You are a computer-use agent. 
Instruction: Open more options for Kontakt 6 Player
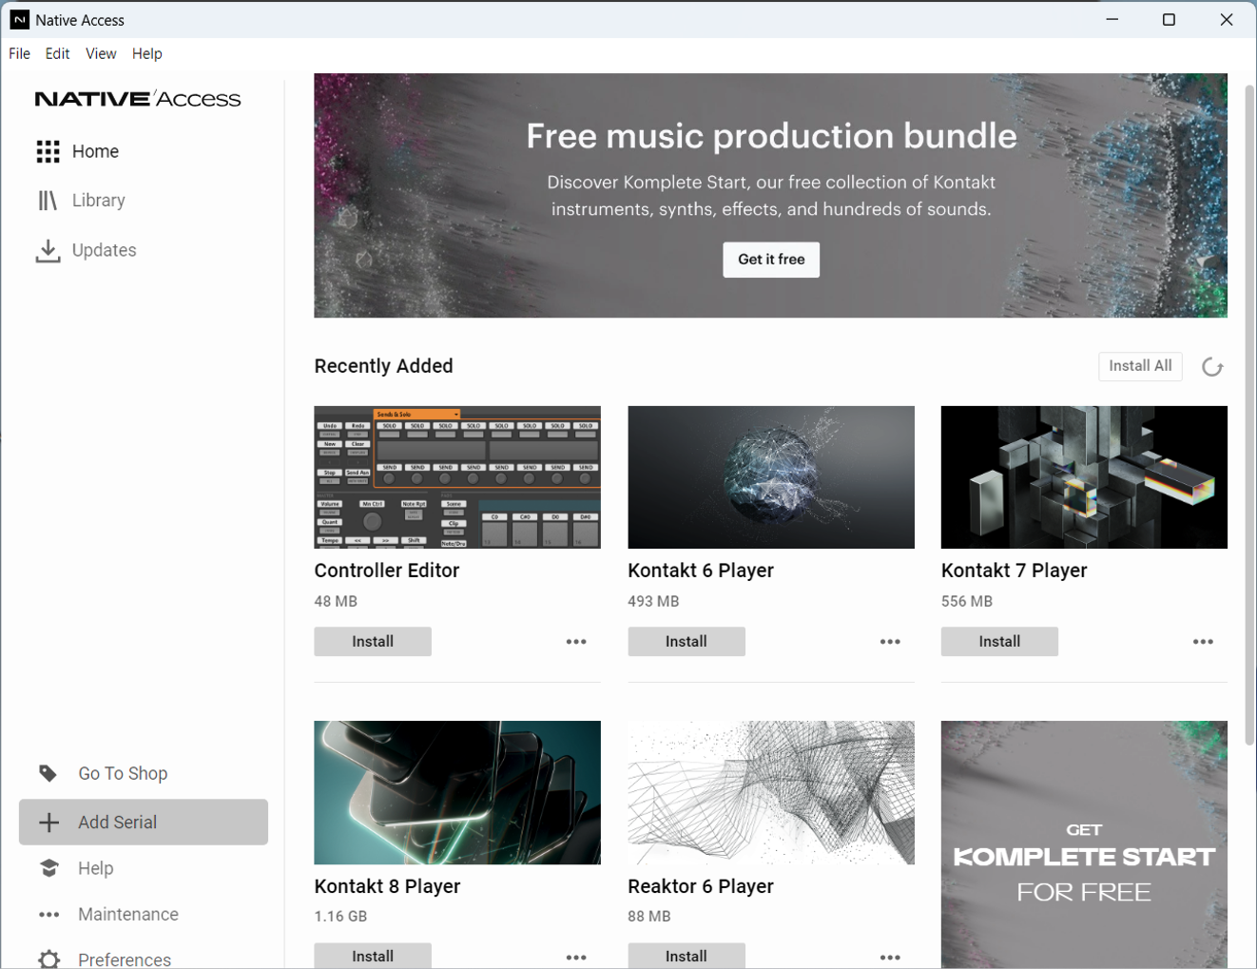click(x=890, y=642)
